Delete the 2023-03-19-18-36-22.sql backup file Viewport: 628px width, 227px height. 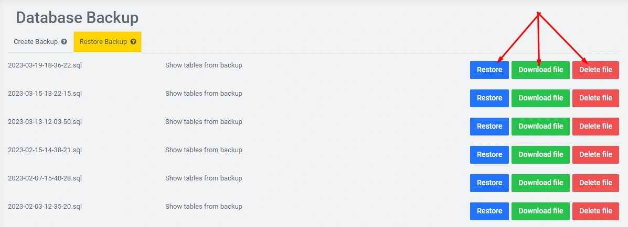point(595,70)
